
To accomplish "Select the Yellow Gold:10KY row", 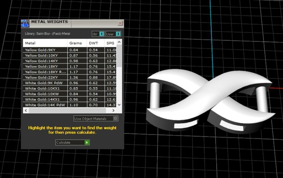I will pyautogui.click(x=70, y=55).
